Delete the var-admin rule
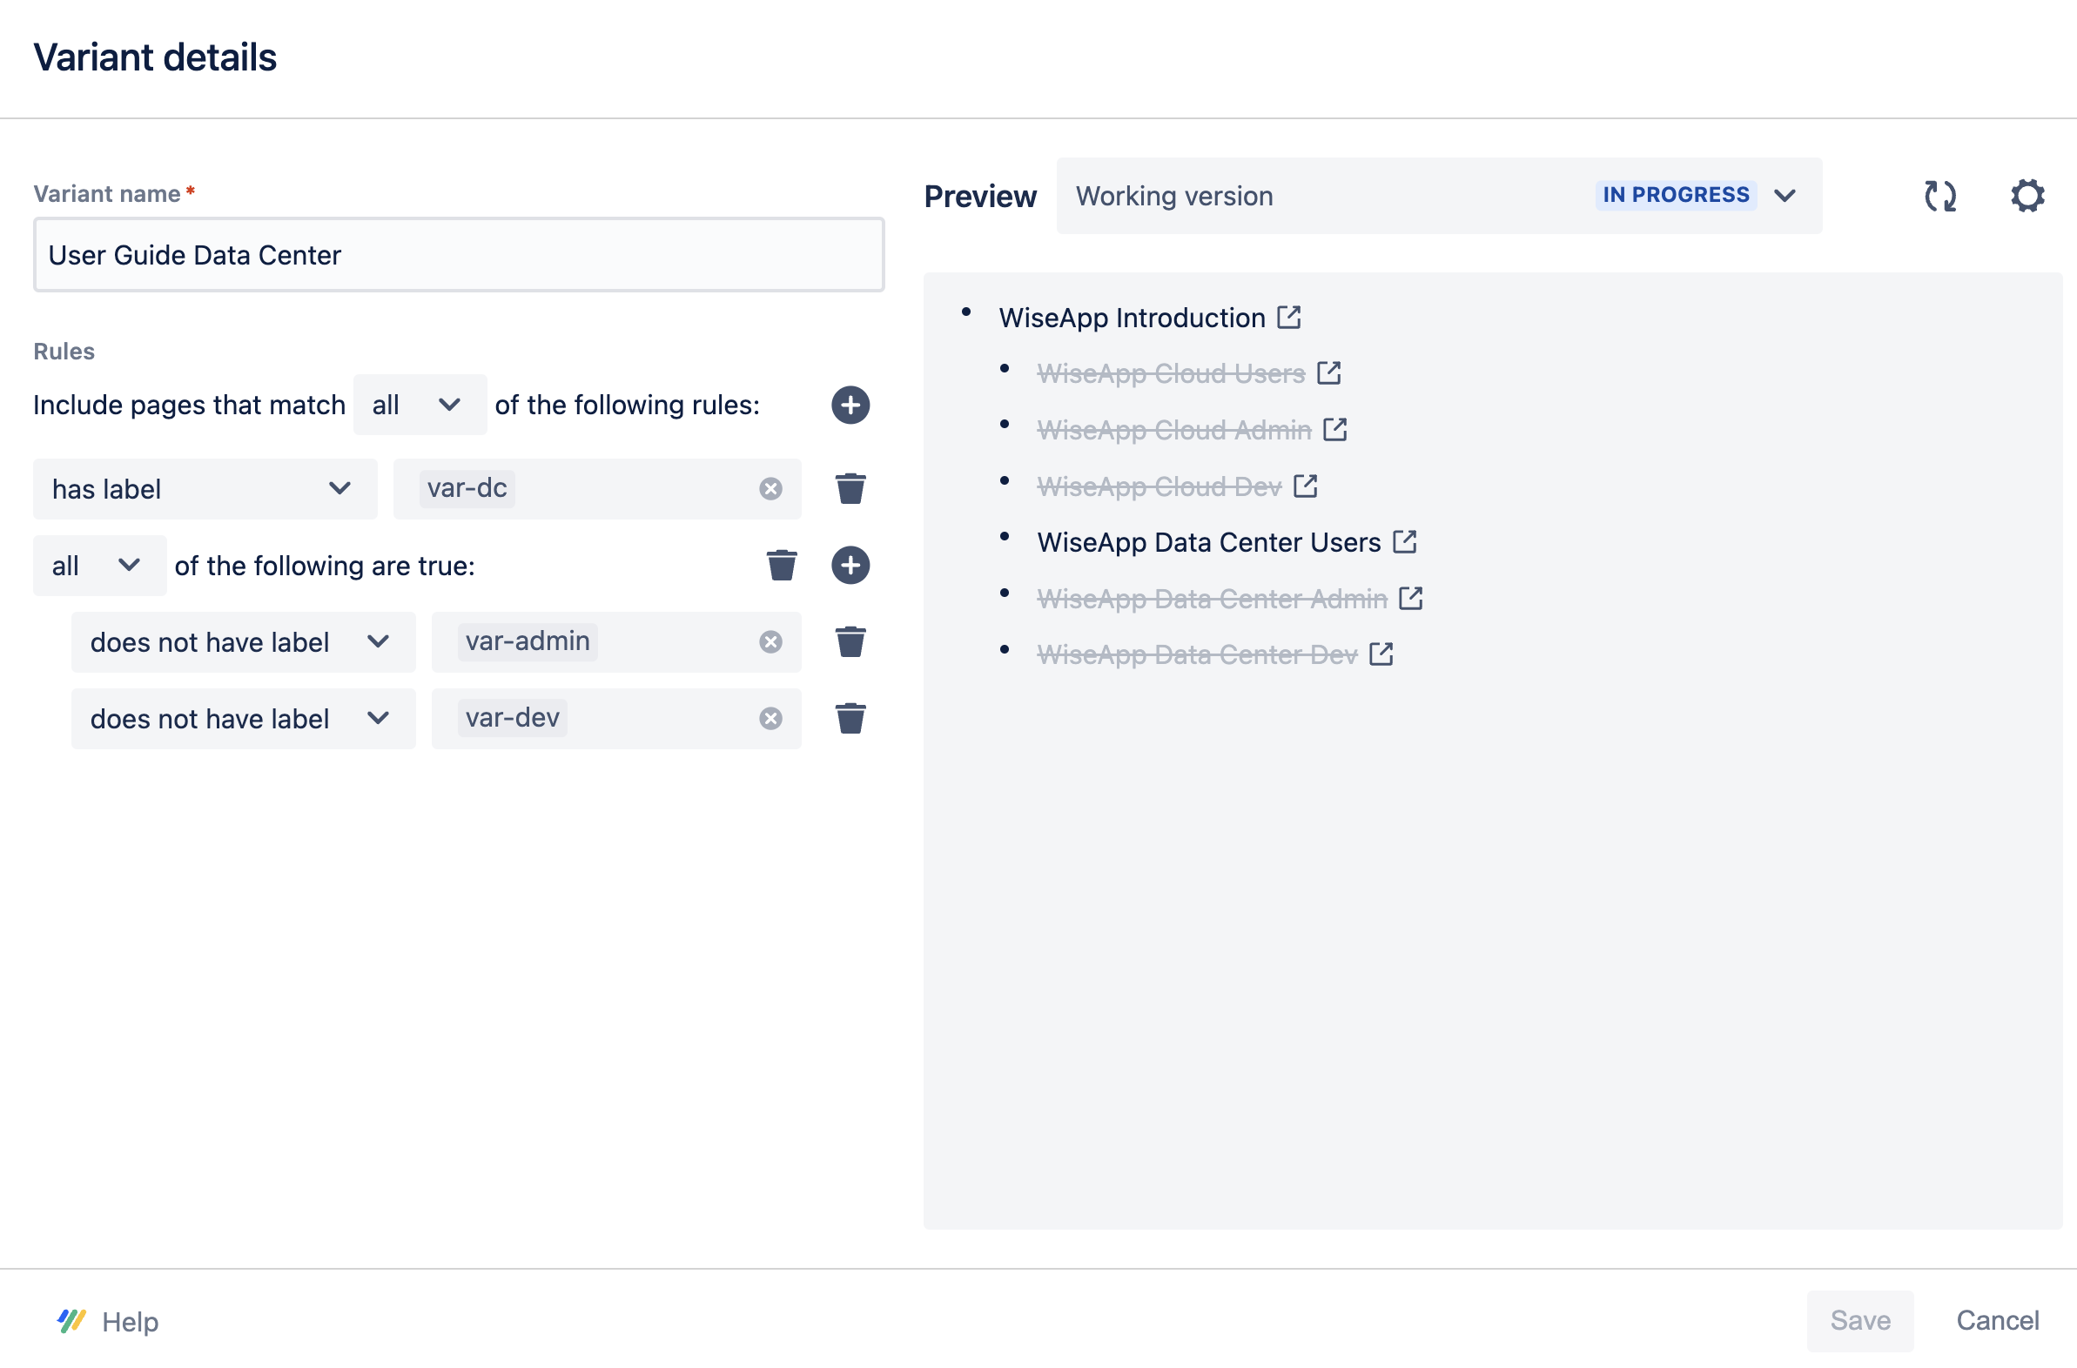Image resolution: width=2077 pixels, height=1368 pixels. (x=850, y=642)
